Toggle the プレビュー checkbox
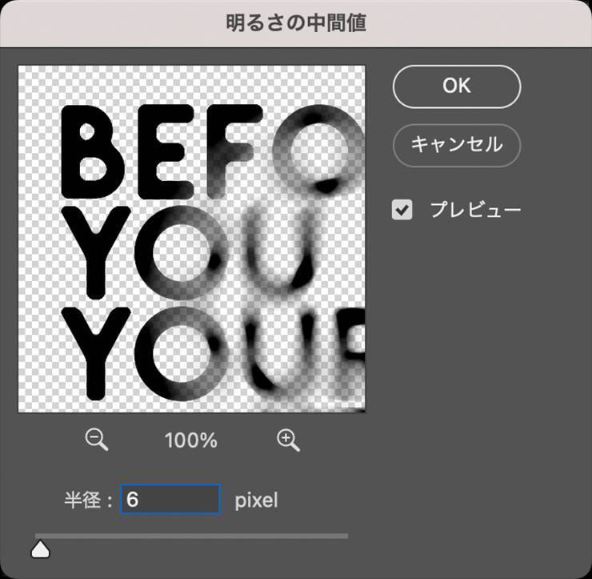Screen dimensions: 592x579 point(402,210)
